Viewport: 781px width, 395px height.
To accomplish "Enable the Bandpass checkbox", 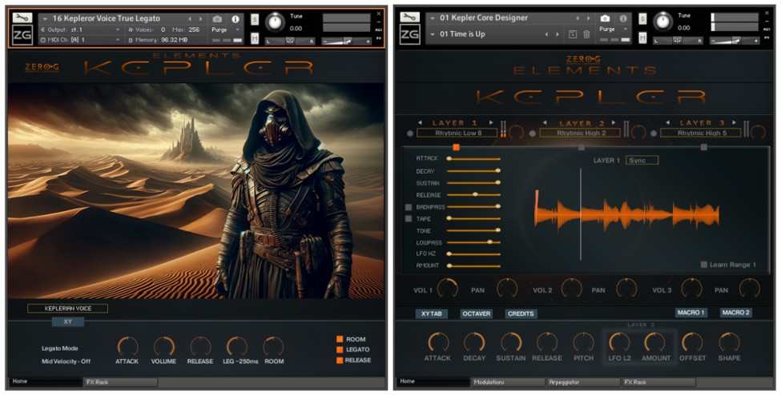I will click(409, 207).
